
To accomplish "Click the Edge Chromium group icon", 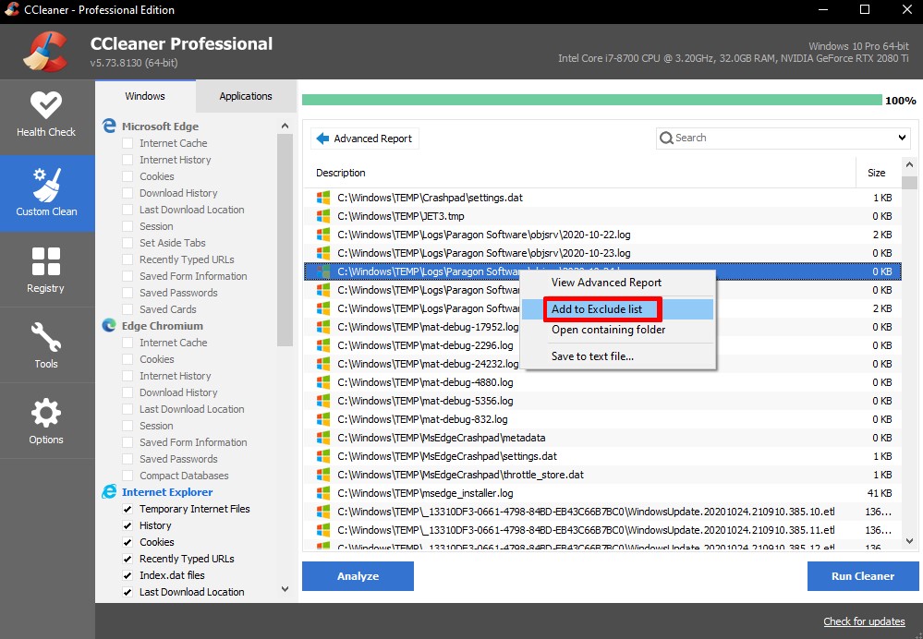I will pos(109,325).
